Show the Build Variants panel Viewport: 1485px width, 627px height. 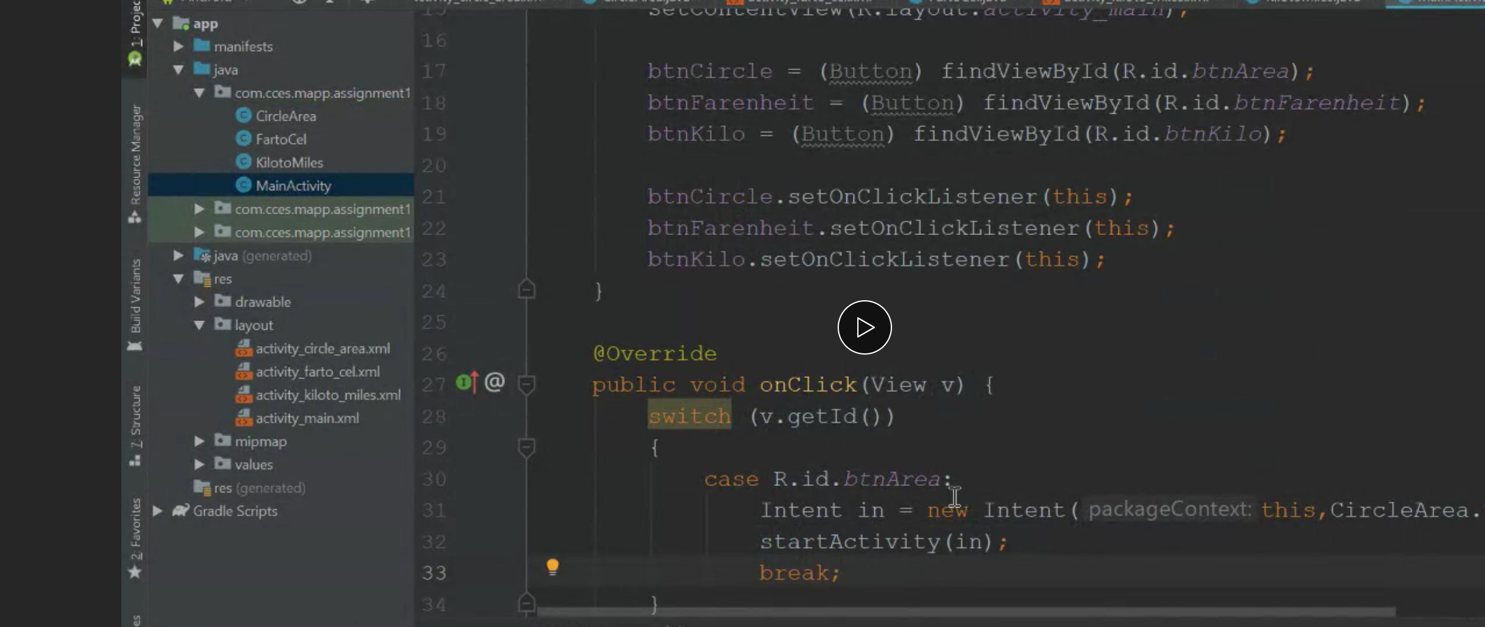coord(133,297)
